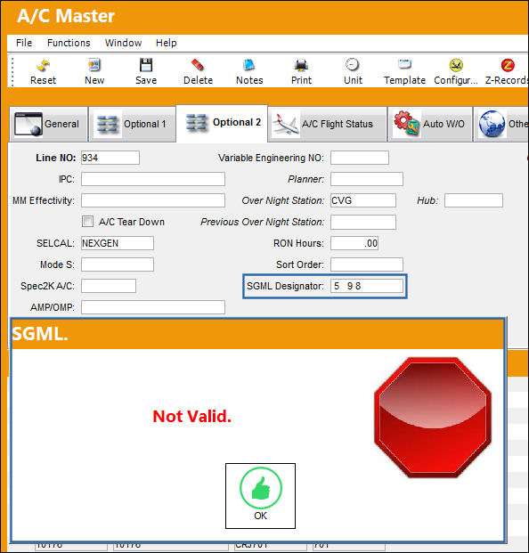Focus the IPC input field
This screenshot has width=529, height=553.
152,179
